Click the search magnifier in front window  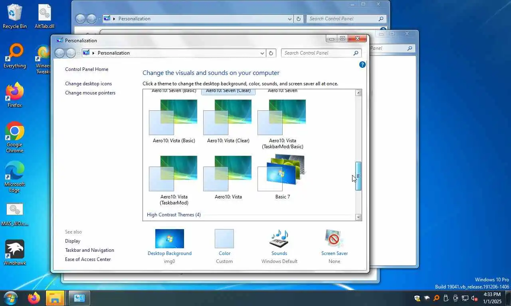click(356, 53)
